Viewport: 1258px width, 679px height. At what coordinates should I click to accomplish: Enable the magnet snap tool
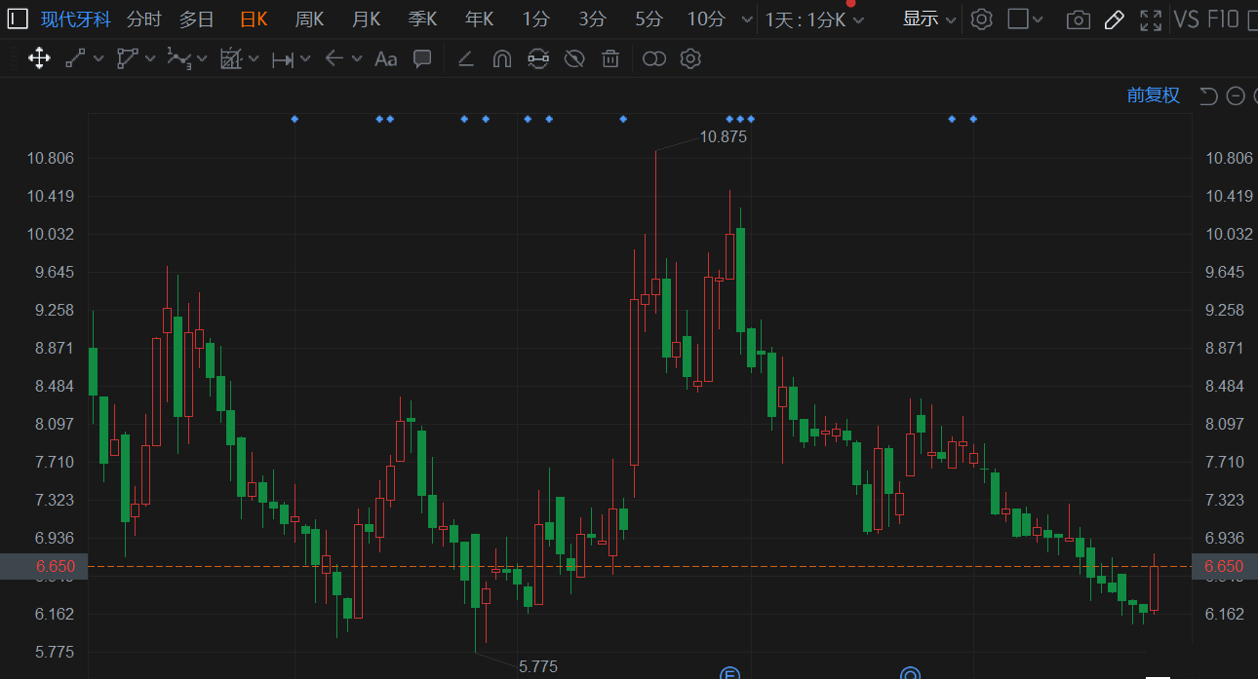tap(501, 58)
